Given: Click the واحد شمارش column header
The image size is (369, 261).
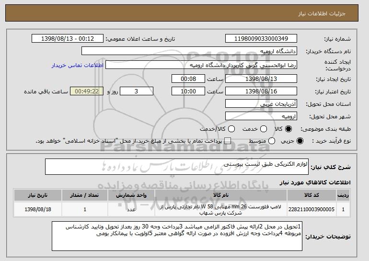Looking at the screenshot, I should pos(131,195).
